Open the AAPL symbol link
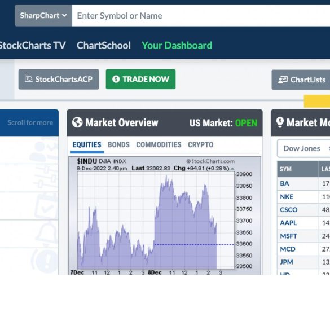Image resolution: width=330 pixels, height=330 pixels. pyautogui.click(x=288, y=223)
